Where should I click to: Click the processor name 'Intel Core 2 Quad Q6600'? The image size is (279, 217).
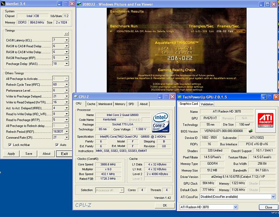[x=123, y=115]
